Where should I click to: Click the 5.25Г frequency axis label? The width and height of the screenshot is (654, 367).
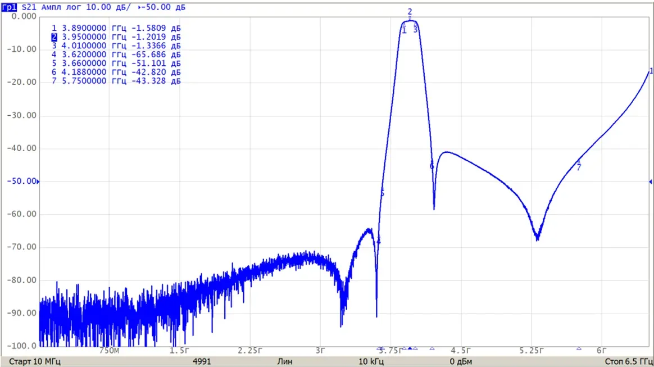[532, 351]
